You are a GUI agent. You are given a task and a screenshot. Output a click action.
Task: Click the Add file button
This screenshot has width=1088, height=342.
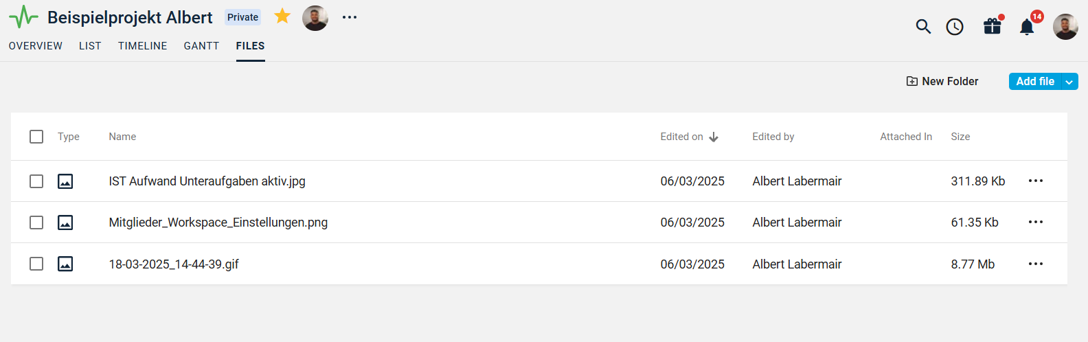[x=1035, y=81]
